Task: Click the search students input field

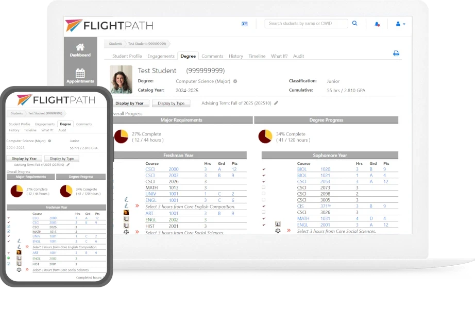Action: [x=306, y=23]
